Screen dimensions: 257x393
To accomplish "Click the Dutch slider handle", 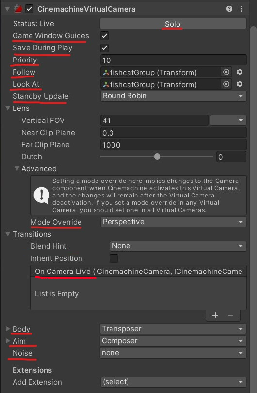I will point(157,157).
